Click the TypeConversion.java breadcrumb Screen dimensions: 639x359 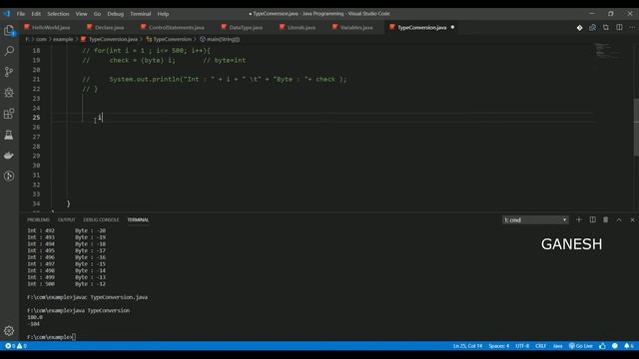point(109,40)
